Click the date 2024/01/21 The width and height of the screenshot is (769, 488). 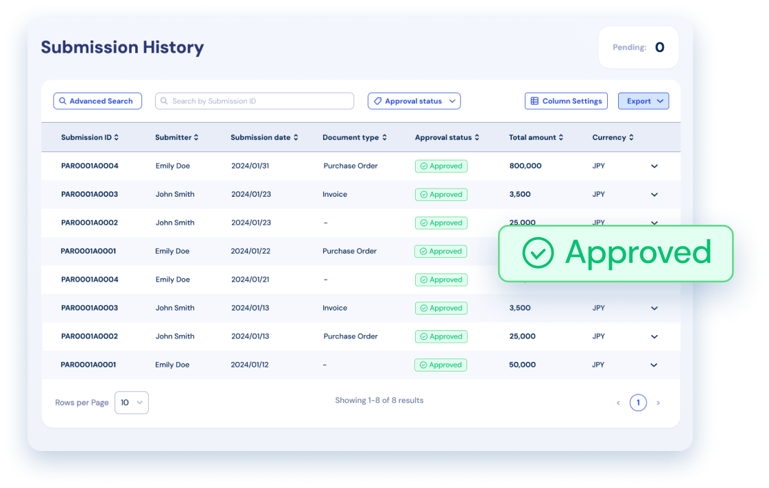(250, 279)
